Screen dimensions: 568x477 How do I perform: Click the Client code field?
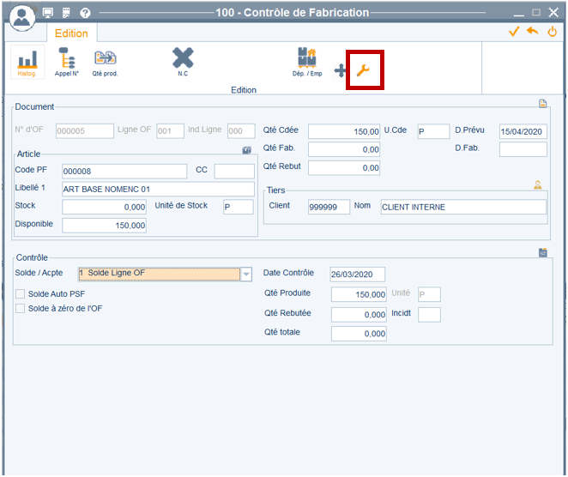point(329,207)
